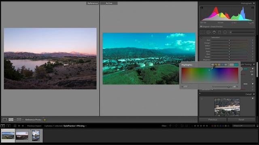Open the Before/After view options dropdown arrow
Screen dimensions: 259x145
23,120
